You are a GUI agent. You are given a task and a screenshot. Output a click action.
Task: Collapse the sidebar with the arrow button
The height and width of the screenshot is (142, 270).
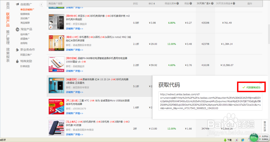(x=41, y=5)
